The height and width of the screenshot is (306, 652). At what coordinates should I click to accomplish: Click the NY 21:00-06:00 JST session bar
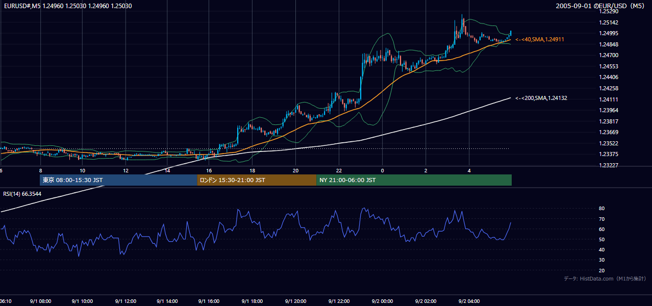pos(414,180)
